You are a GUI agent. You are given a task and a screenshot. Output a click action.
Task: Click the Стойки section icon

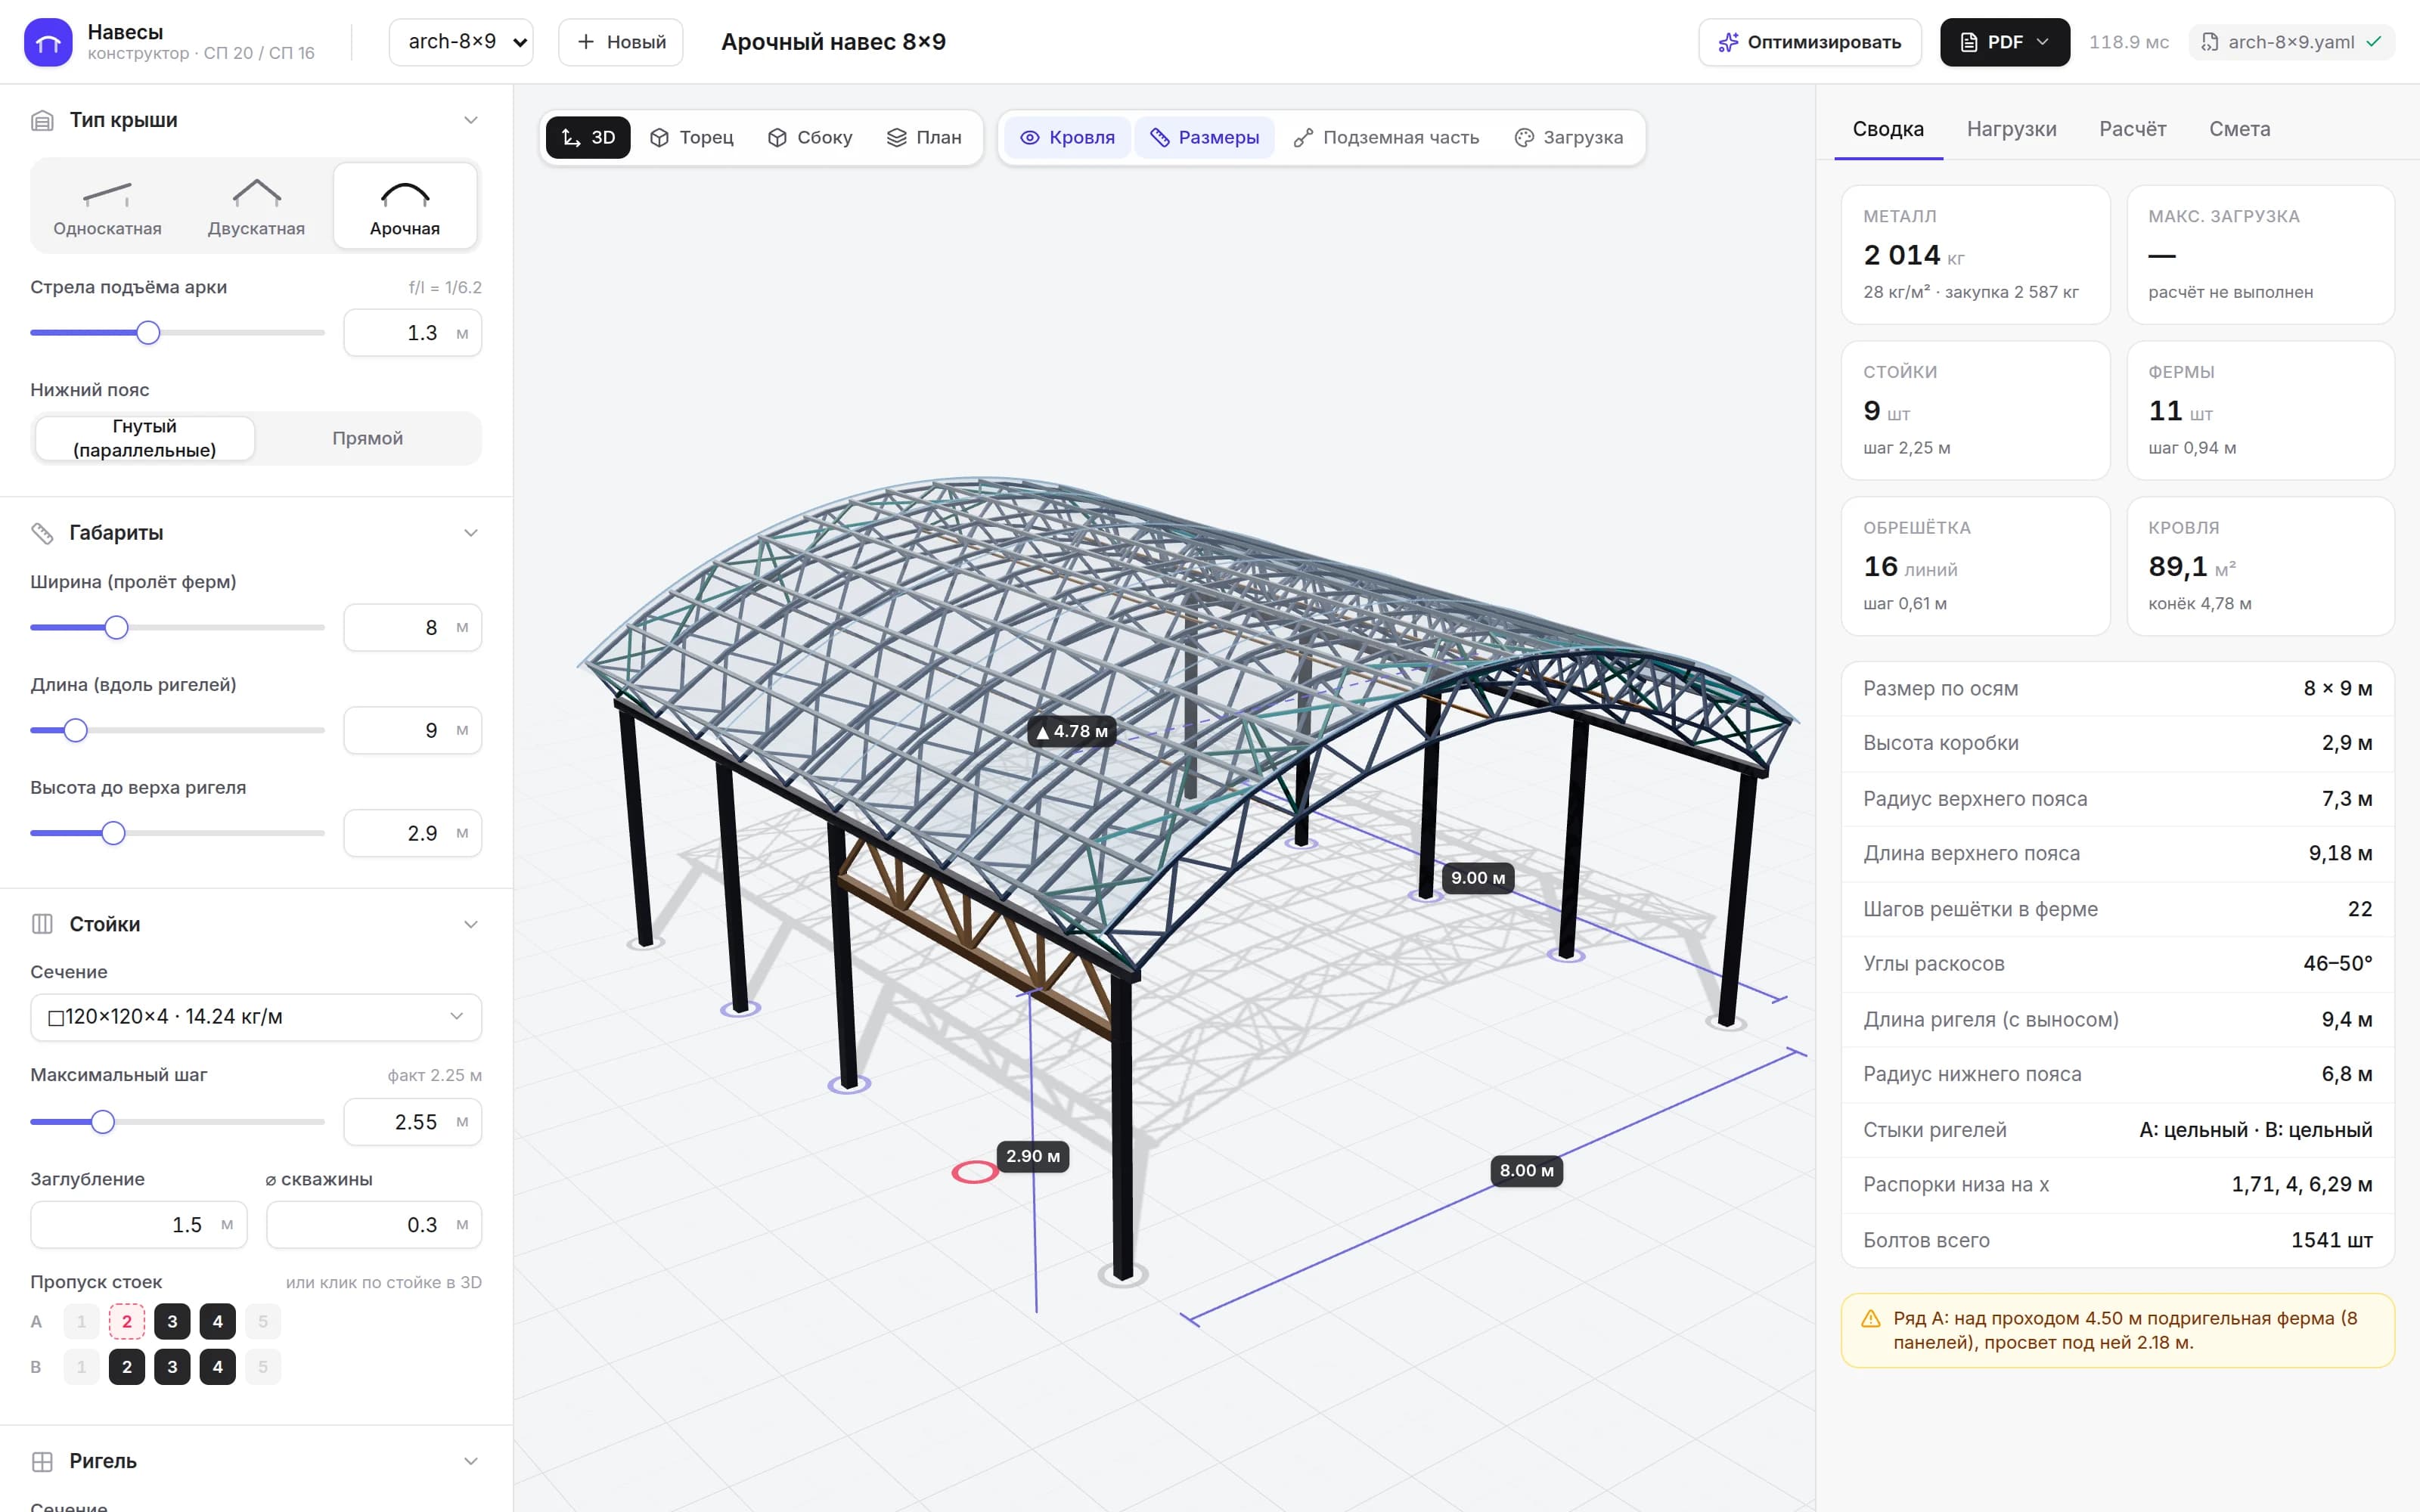pos(42,924)
